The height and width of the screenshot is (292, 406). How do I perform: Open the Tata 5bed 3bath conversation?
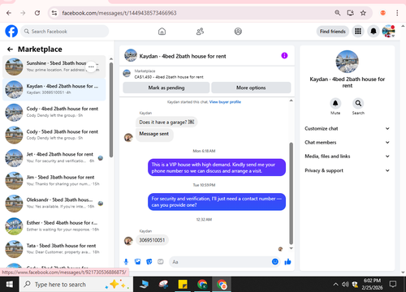click(x=54, y=249)
